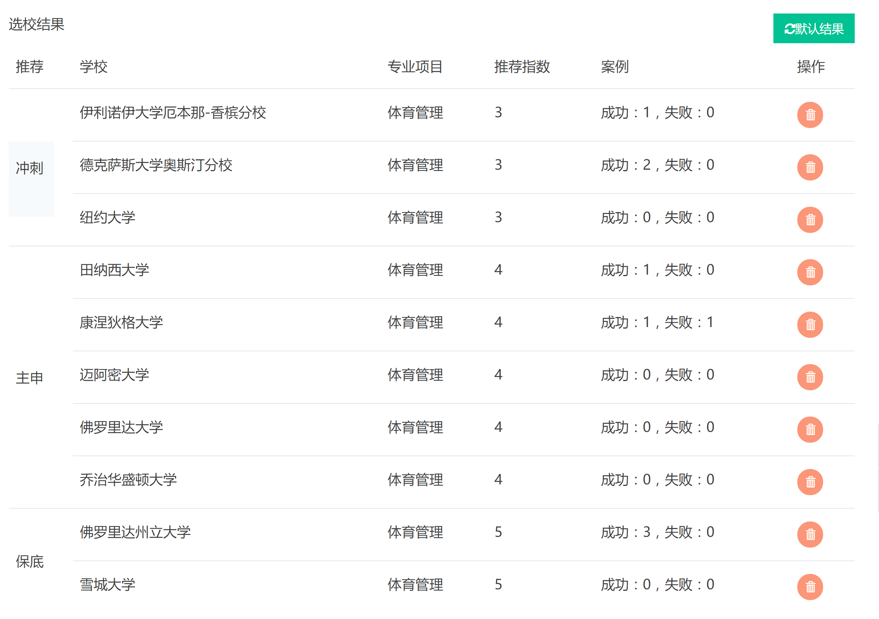Image resolution: width=879 pixels, height=619 pixels.
Task: Delete 迈阿密大学 with the trash icon
Action: [x=810, y=377]
